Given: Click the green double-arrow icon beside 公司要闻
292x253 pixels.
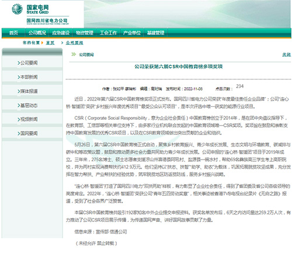Looking at the screenshot, I should tap(74, 54).
